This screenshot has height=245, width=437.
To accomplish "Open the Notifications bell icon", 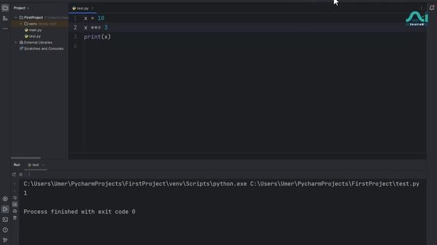I will (432, 7).
